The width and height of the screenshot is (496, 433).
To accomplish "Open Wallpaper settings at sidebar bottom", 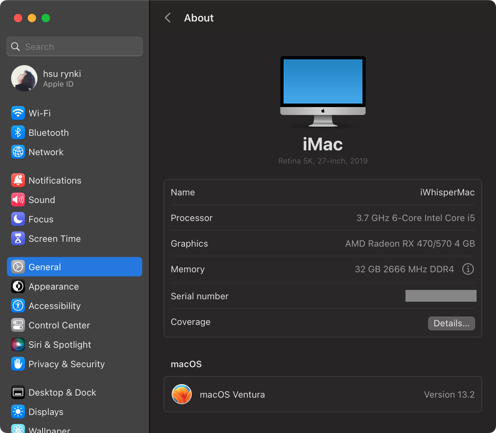I will click(x=49, y=430).
